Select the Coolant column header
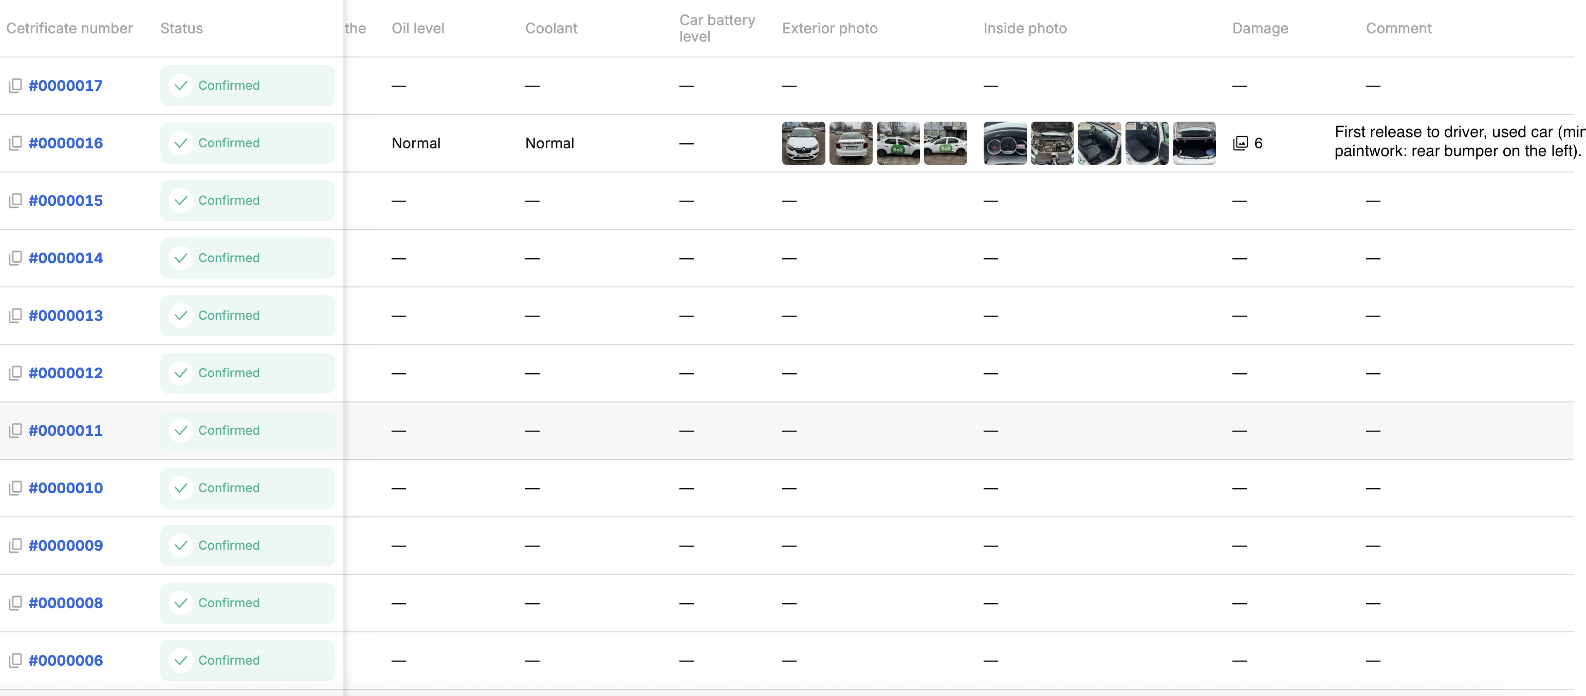 point(551,28)
